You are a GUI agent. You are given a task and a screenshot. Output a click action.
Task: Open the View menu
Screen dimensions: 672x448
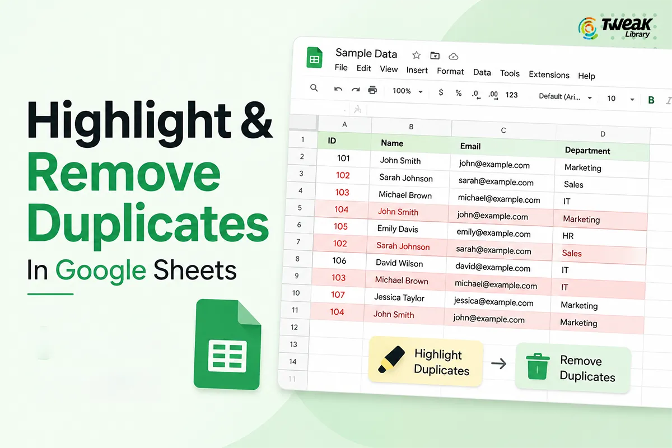389,69
